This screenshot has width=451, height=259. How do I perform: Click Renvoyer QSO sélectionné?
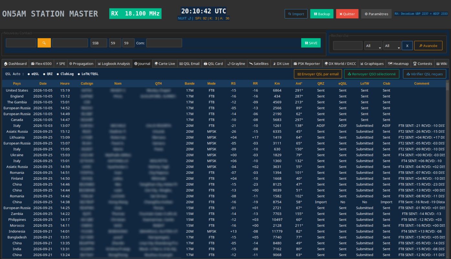[x=372, y=74]
